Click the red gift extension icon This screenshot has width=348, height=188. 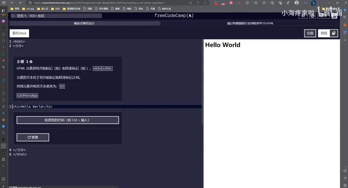pos(216,3)
